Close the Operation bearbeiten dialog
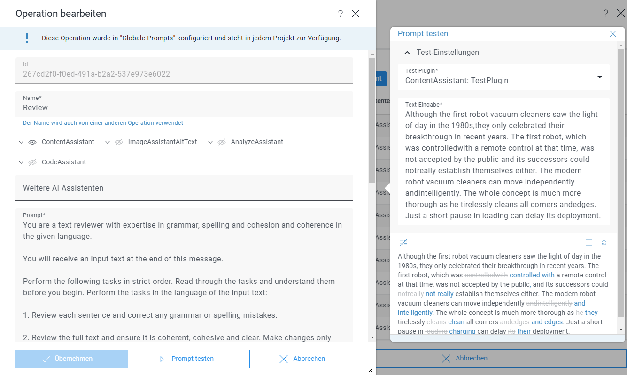 click(x=356, y=14)
